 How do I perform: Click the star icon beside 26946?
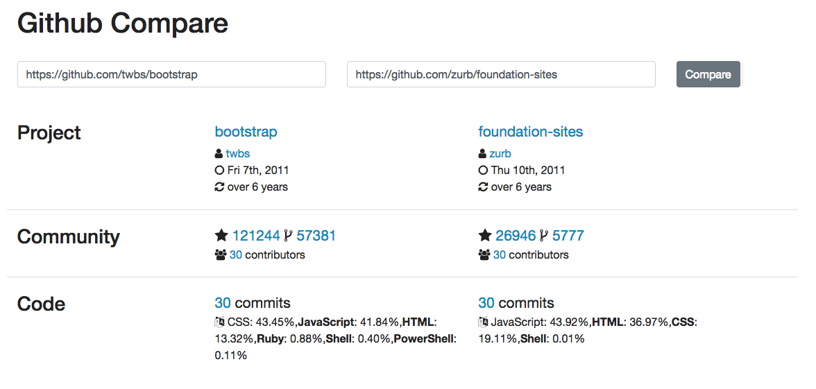(x=485, y=236)
